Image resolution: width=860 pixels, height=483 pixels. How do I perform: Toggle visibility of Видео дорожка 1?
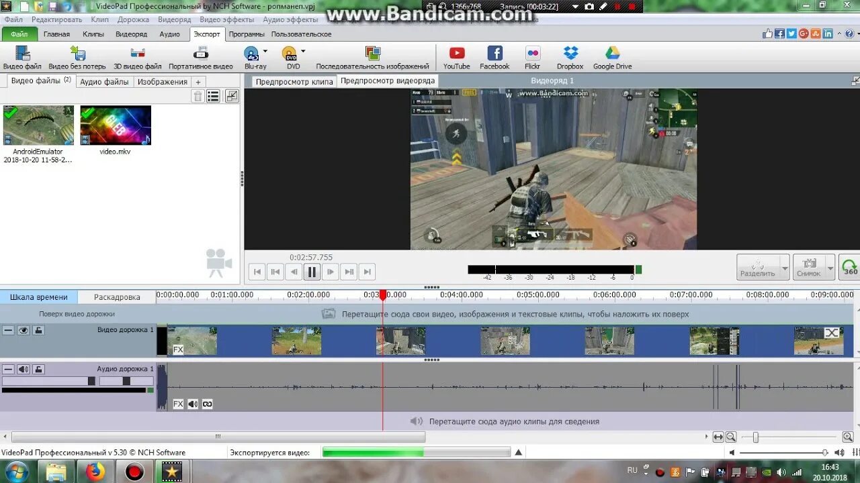pos(24,330)
